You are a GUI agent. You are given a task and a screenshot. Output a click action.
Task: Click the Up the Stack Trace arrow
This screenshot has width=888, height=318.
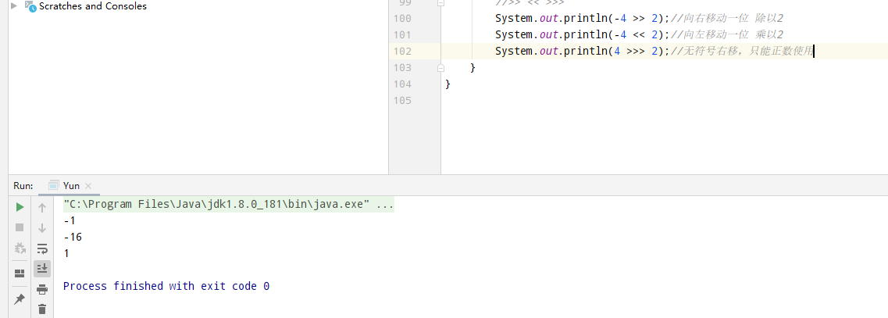42,208
